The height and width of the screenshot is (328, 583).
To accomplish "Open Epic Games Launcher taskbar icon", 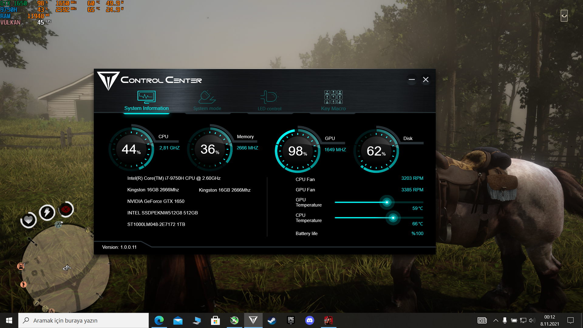I will pos(291,320).
